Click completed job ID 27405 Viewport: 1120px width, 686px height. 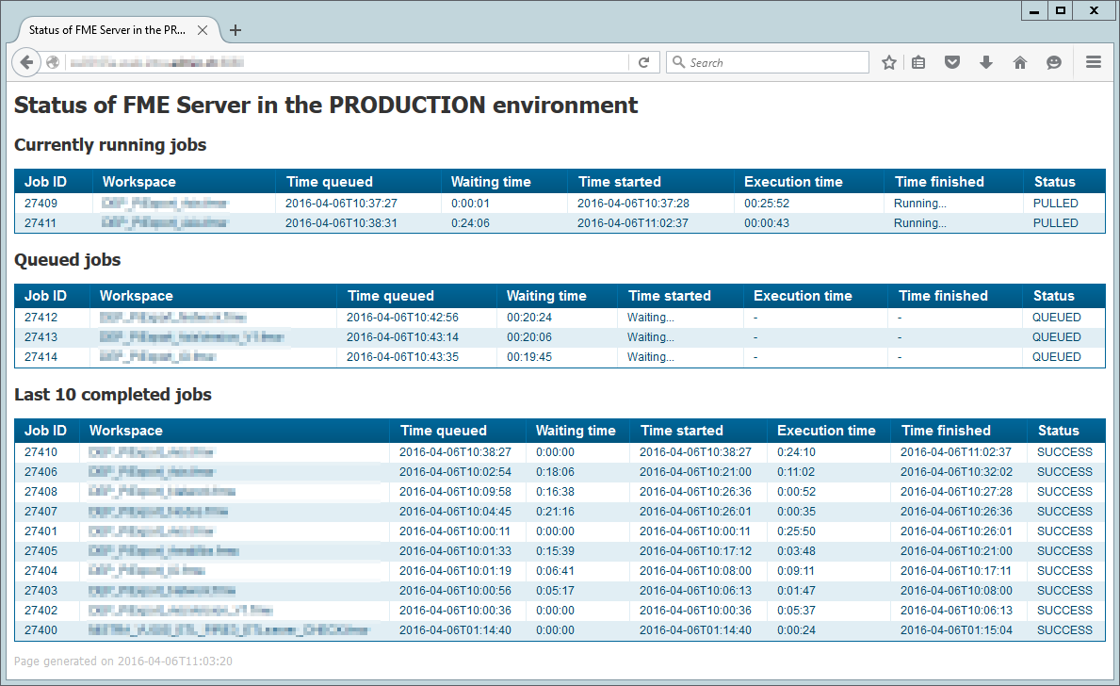click(x=41, y=551)
